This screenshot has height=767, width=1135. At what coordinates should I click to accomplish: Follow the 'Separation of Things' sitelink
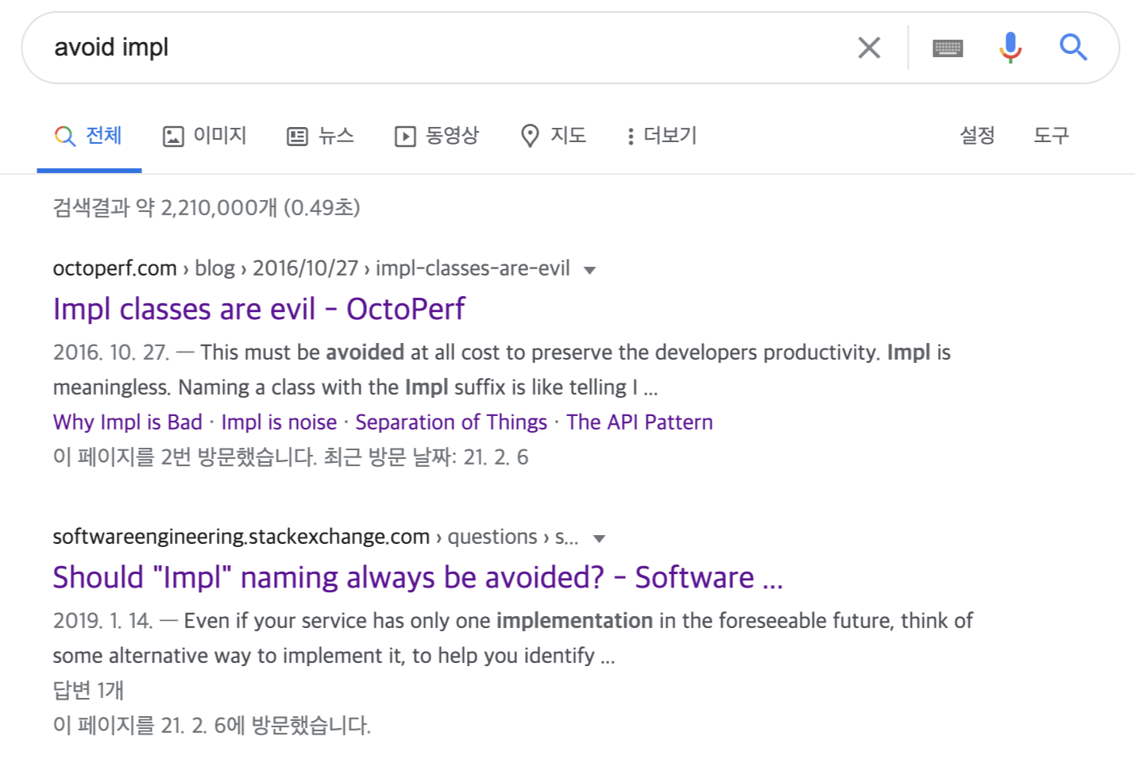(x=451, y=422)
